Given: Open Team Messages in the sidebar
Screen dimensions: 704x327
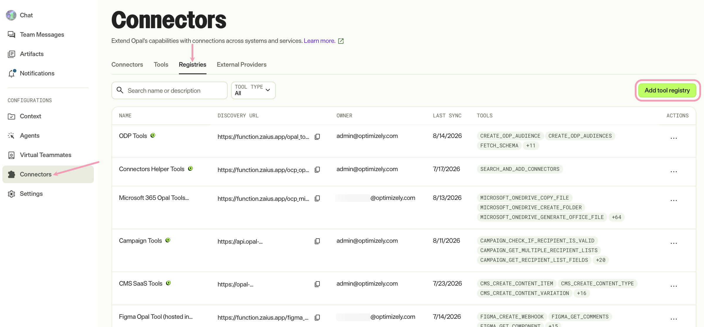Looking at the screenshot, I should click(42, 35).
